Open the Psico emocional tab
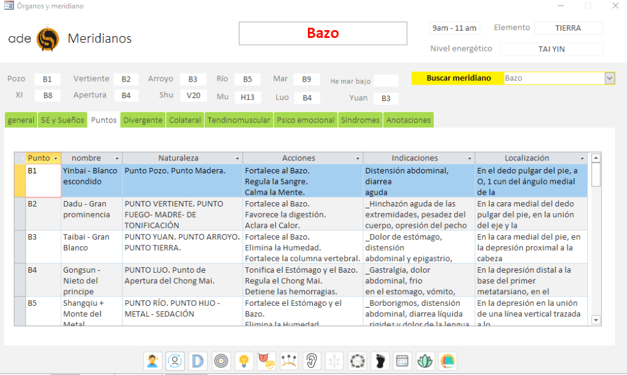The image size is (627, 375). 306,120
